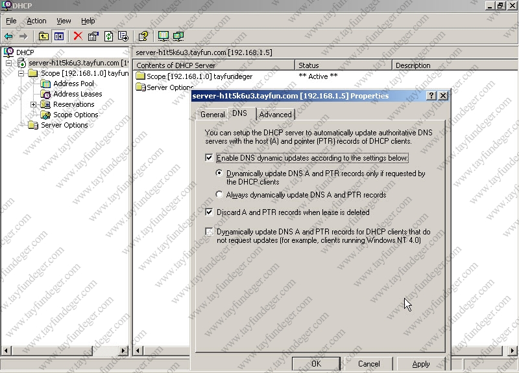
Task: Click the Scope Options icon in tree
Action: click(x=45, y=115)
